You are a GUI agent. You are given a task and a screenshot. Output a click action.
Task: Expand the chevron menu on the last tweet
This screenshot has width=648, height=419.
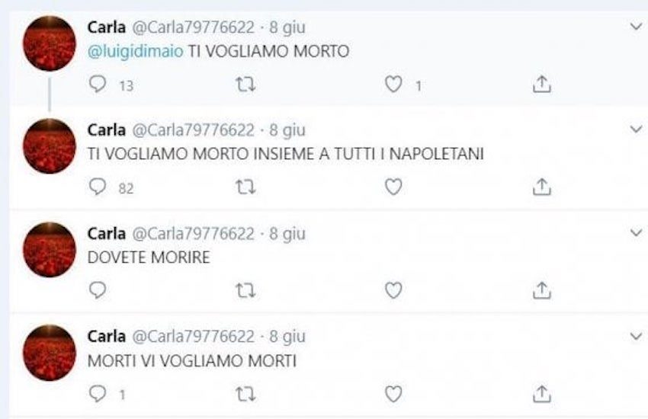(x=637, y=336)
